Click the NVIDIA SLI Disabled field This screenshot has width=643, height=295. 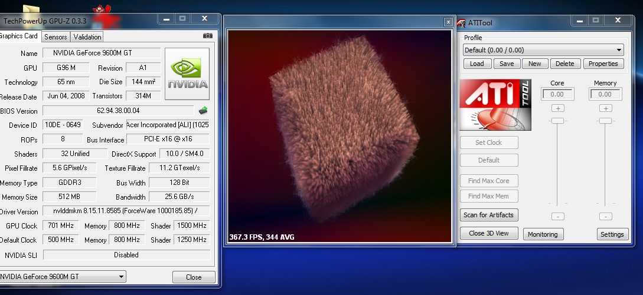tap(126, 255)
